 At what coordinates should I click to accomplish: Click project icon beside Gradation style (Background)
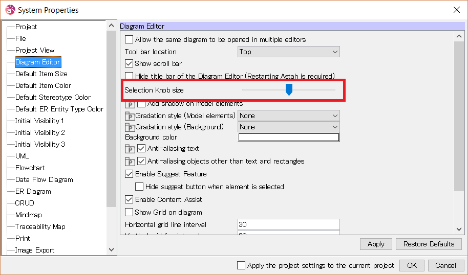pyautogui.click(x=130, y=127)
